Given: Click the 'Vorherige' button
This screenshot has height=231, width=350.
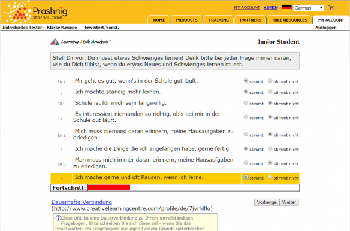Looking at the screenshot, I should [x=267, y=202].
